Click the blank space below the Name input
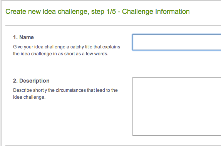The width and height of the screenshot is (221, 146). [x=177, y=59]
